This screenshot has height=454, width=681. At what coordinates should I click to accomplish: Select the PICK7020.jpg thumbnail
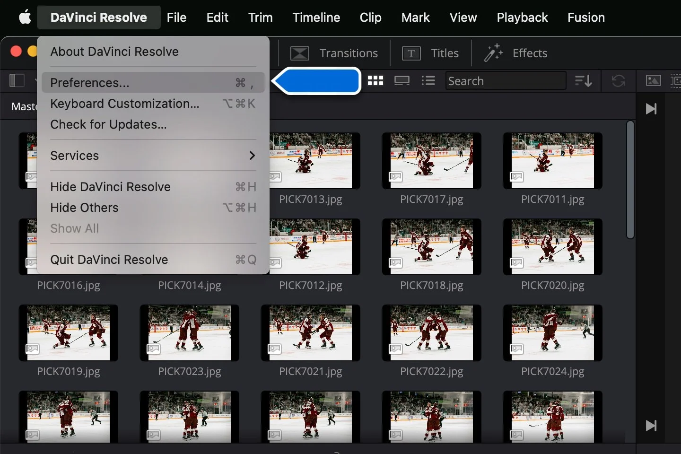coord(553,247)
